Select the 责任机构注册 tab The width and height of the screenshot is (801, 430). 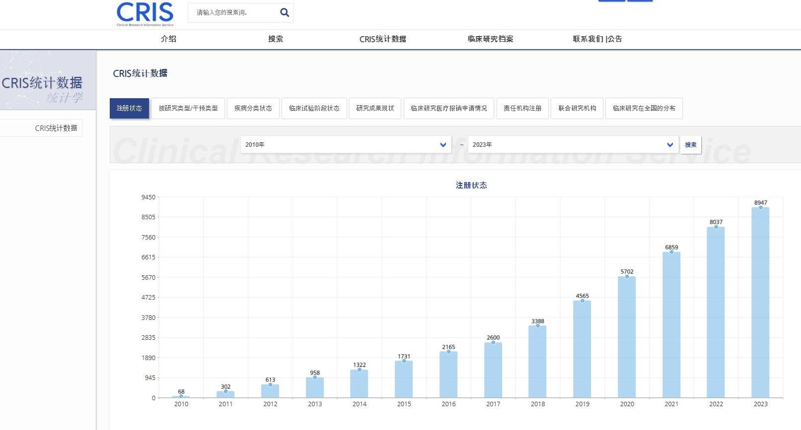tap(522, 108)
